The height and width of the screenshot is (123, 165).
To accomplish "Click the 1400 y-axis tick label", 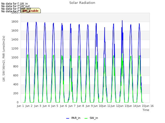I will (x=15, y=40).
